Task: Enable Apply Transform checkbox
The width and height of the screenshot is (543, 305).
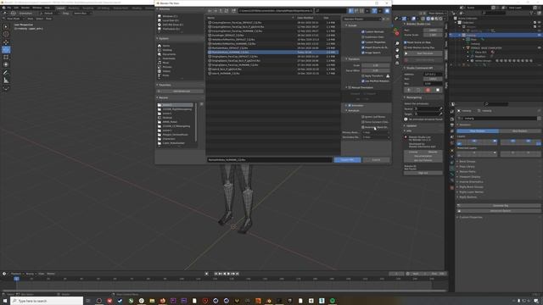Action: click(363, 75)
